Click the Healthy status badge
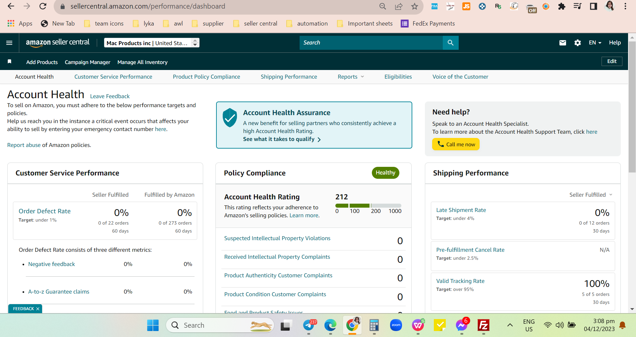 pyautogui.click(x=385, y=173)
